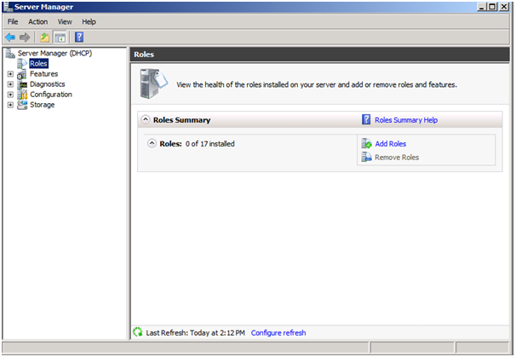Screen dimensions: 516x357
Task: Click the large server roles header icon
Action: tap(153, 83)
